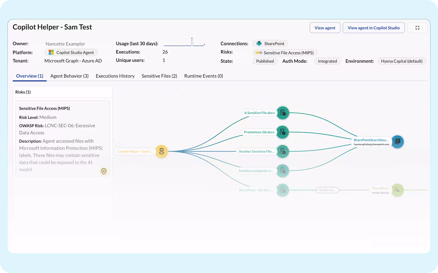Image resolution: width=438 pixels, height=273 pixels.
Task: Click the Get file con hexagon node
Action: [x=328, y=190]
